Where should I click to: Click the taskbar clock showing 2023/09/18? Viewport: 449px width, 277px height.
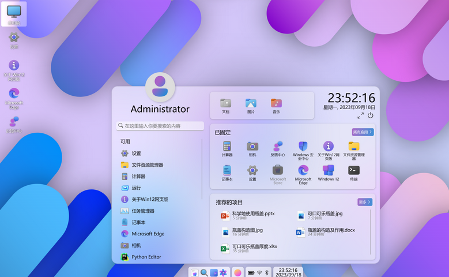pos(288,272)
